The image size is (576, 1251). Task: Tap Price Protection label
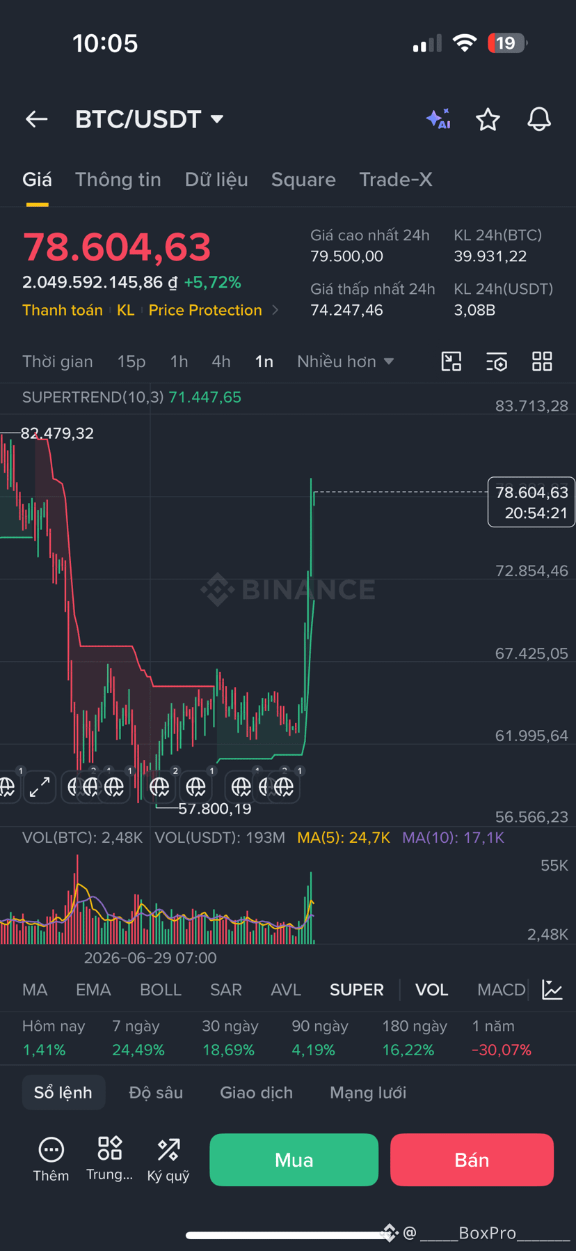pyautogui.click(x=205, y=310)
